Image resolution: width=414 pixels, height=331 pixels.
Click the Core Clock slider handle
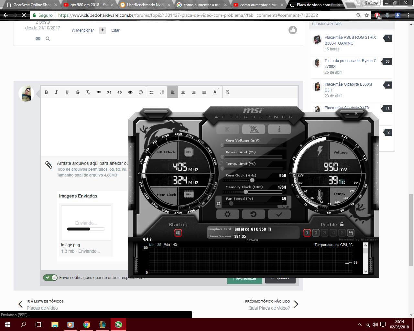click(252, 180)
